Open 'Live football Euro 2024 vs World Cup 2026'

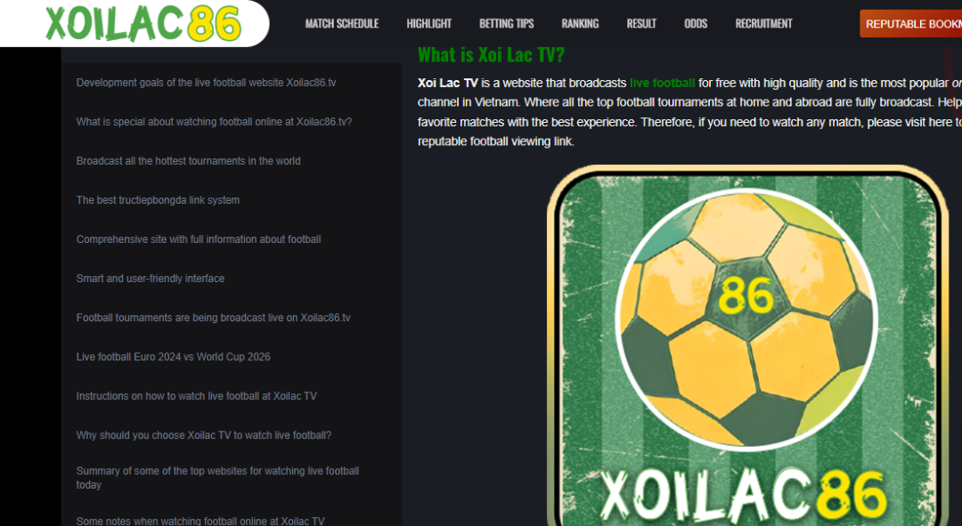[x=173, y=357]
